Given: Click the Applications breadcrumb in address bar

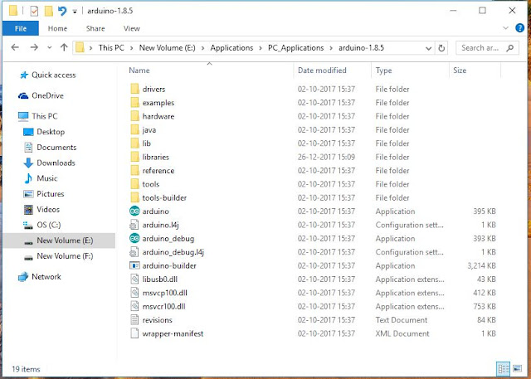Looking at the screenshot, I should click(x=231, y=48).
